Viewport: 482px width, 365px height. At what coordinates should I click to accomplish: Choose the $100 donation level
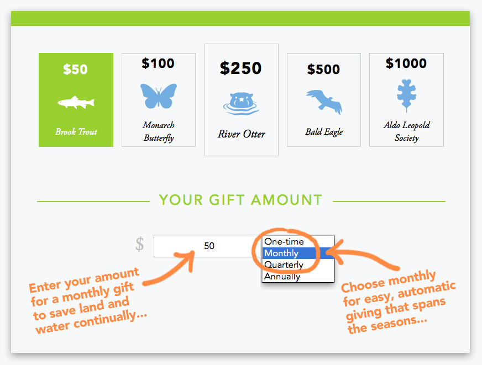[158, 64]
